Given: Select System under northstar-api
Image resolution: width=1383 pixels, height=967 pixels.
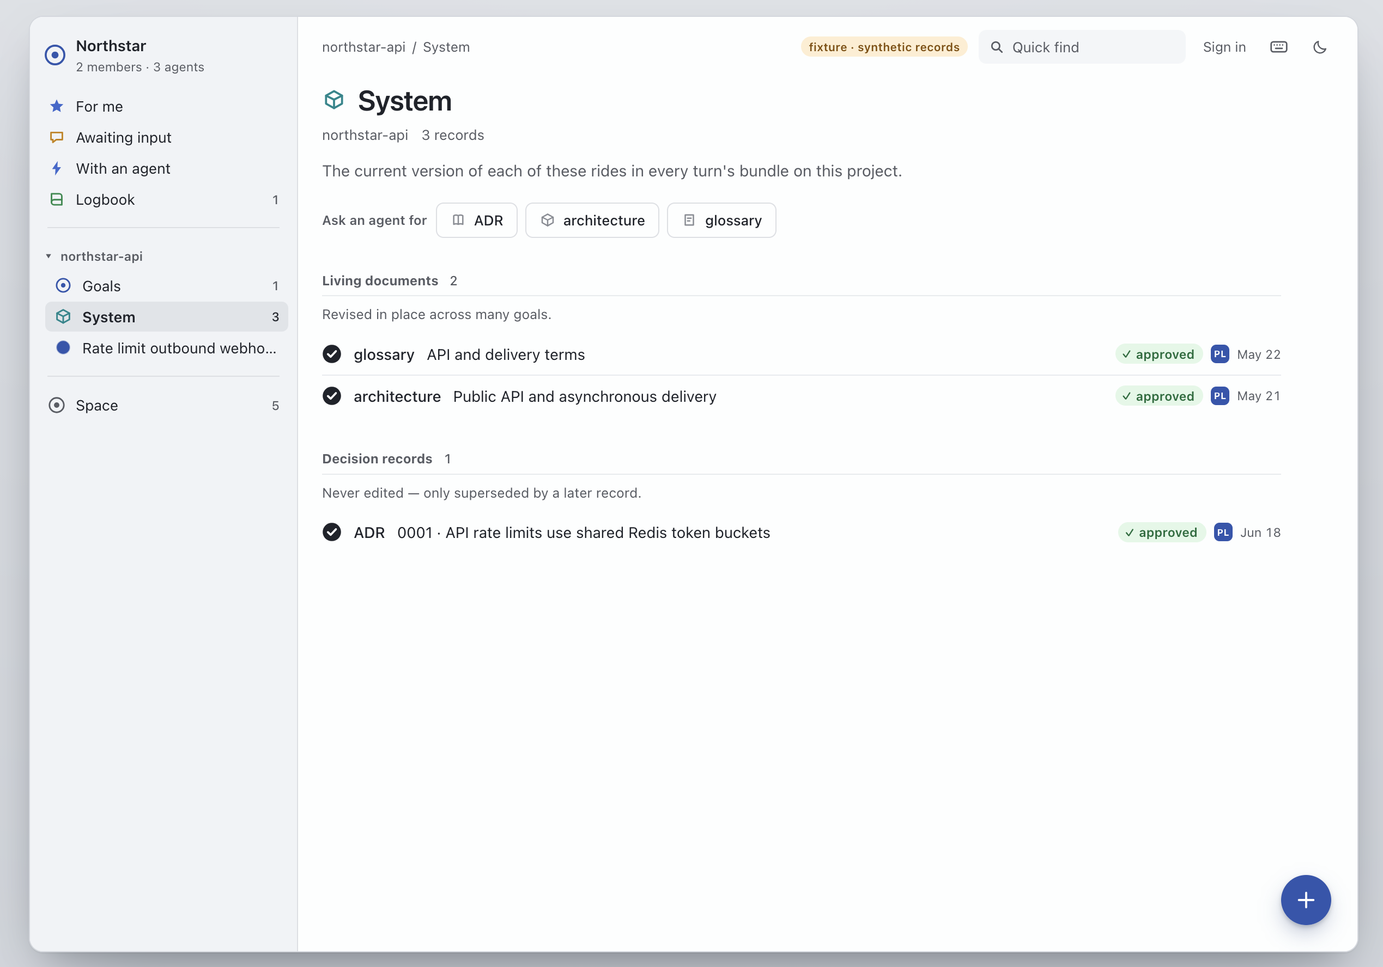Looking at the screenshot, I should pos(166,316).
